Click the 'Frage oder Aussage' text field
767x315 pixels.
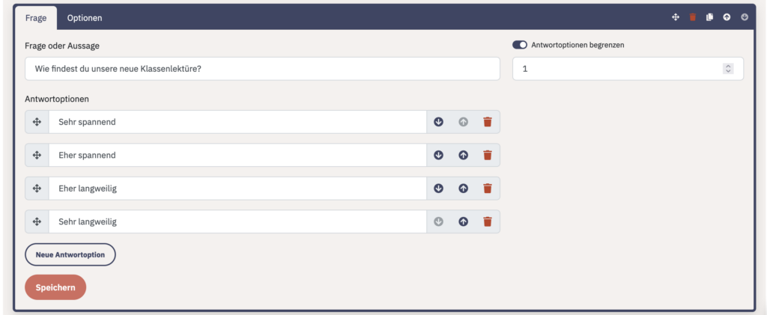(x=262, y=69)
